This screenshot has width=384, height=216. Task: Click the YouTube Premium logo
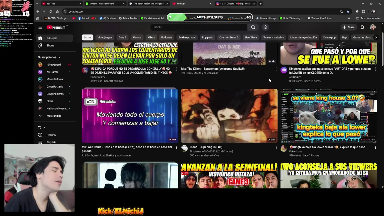56,27
